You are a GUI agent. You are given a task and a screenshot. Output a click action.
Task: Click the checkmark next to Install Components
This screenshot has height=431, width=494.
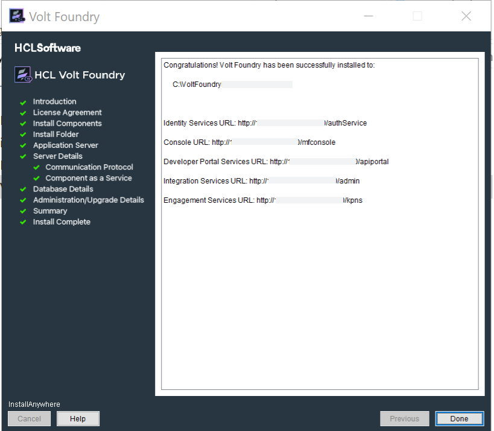tap(23, 124)
